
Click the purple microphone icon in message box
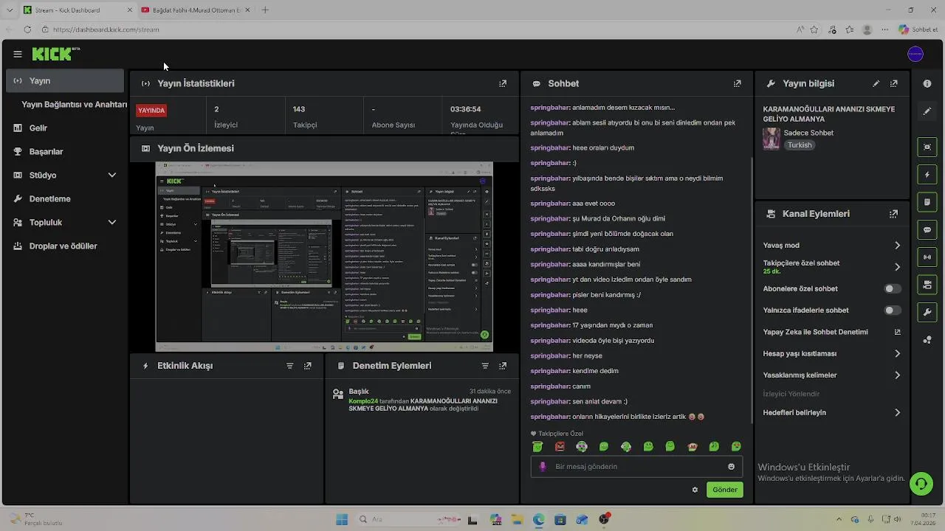pyautogui.click(x=543, y=466)
